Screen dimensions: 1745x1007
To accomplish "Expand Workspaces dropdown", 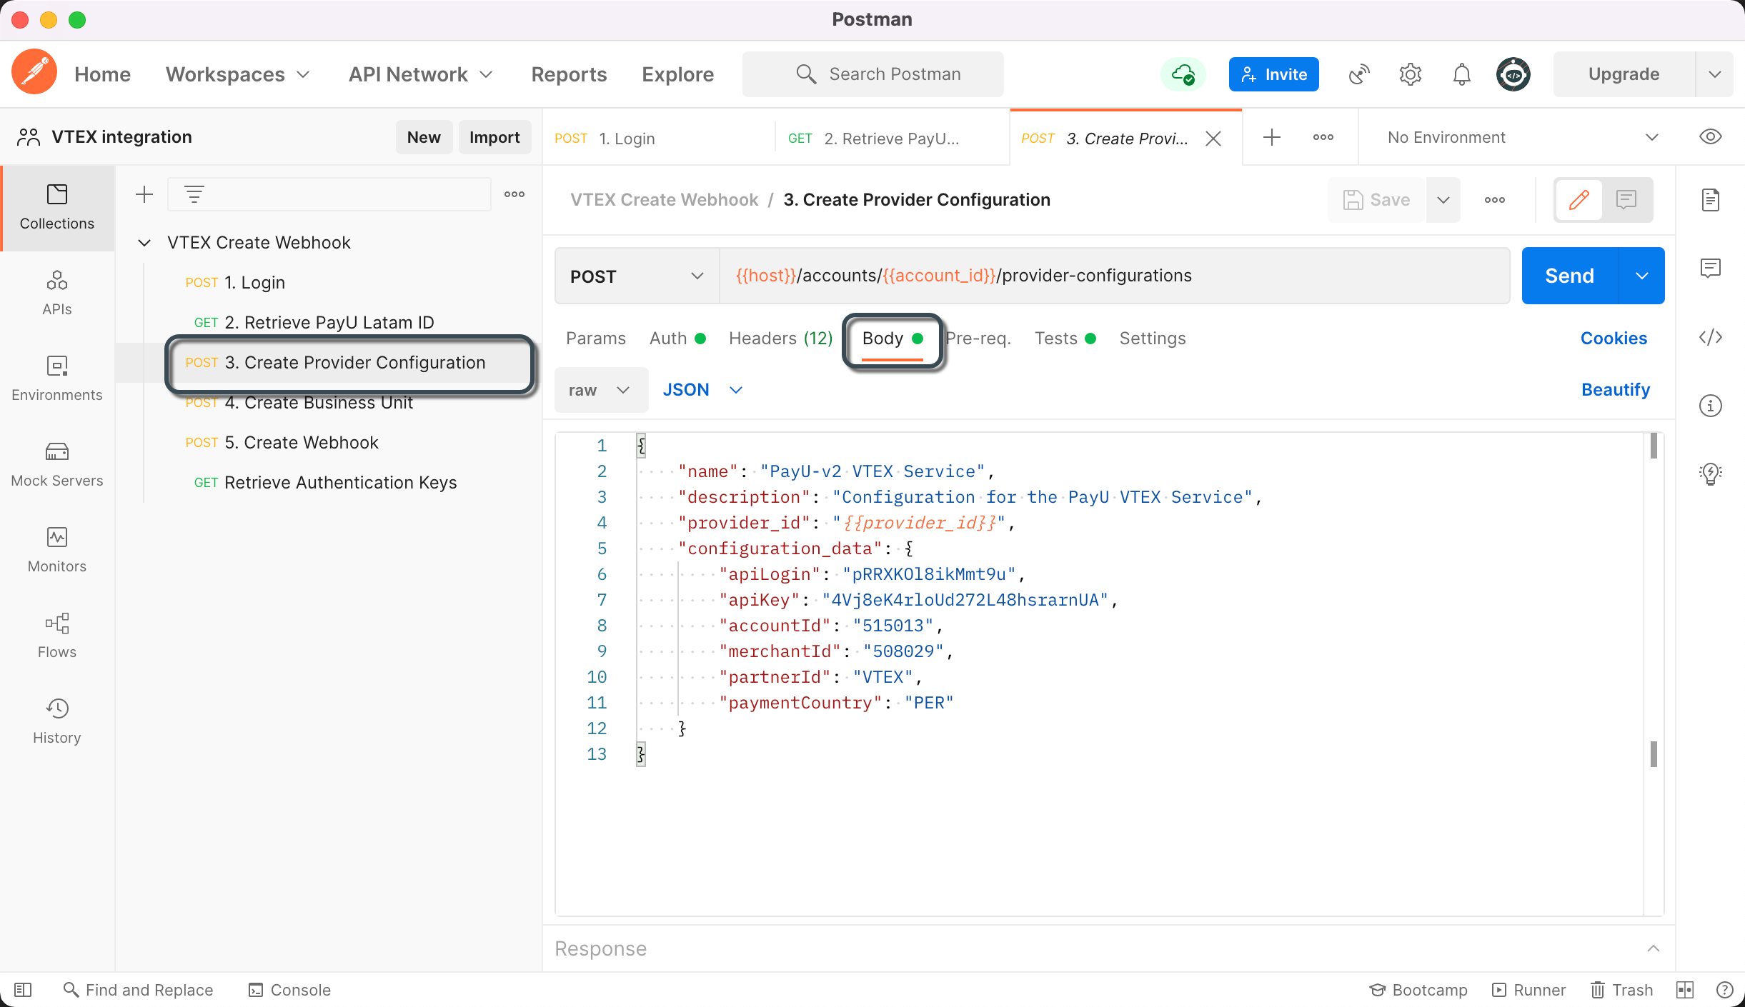I will pyautogui.click(x=237, y=74).
